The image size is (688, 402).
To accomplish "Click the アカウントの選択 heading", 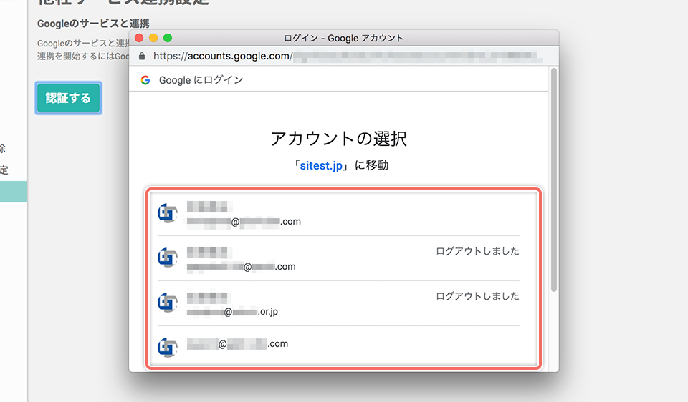I will (x=339, y=139).
